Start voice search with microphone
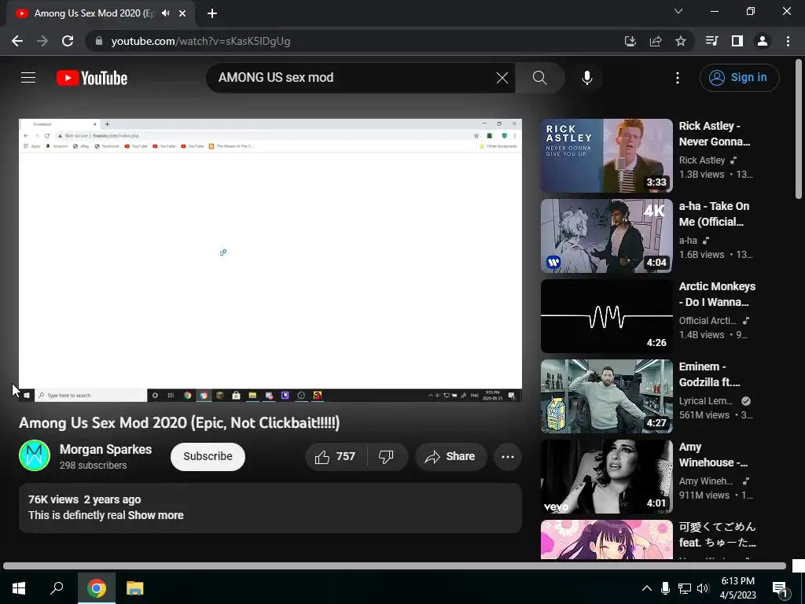 coord(586,78)
